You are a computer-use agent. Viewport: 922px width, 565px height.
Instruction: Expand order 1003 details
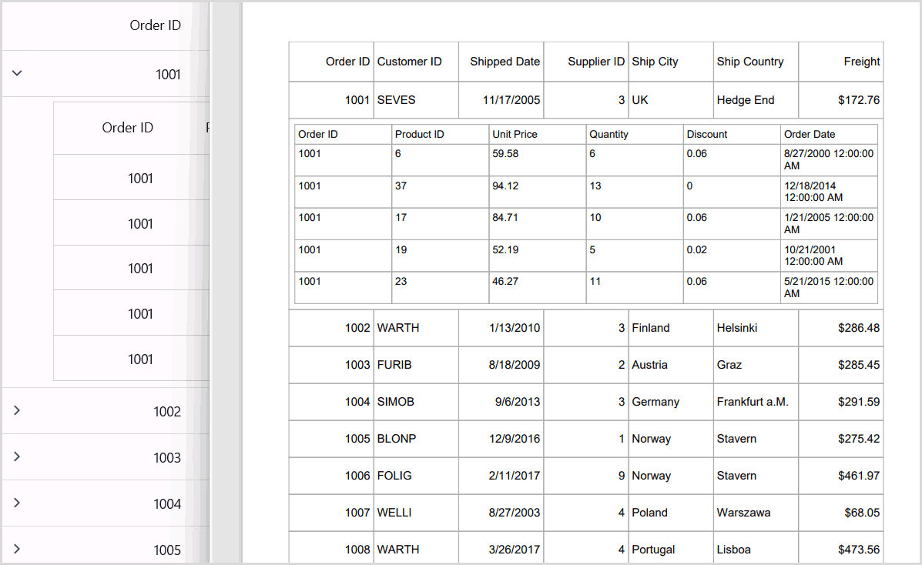(17, 457)
